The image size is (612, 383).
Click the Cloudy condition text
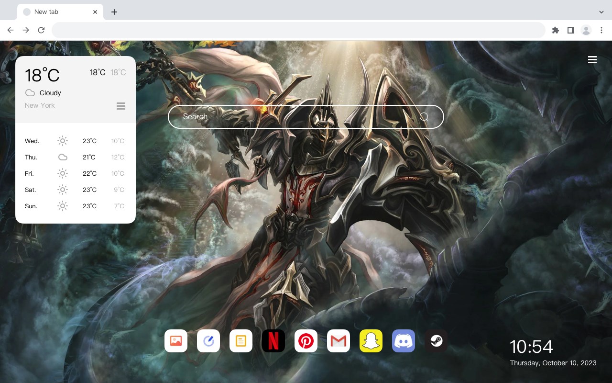pyautogui.click(x=50, y=93)
